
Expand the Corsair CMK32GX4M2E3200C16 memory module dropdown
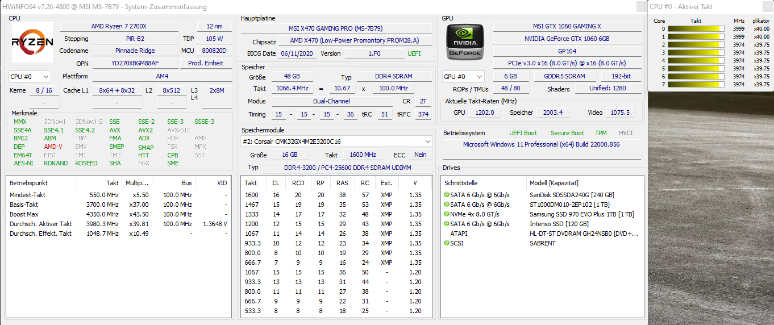click(336, 141)
